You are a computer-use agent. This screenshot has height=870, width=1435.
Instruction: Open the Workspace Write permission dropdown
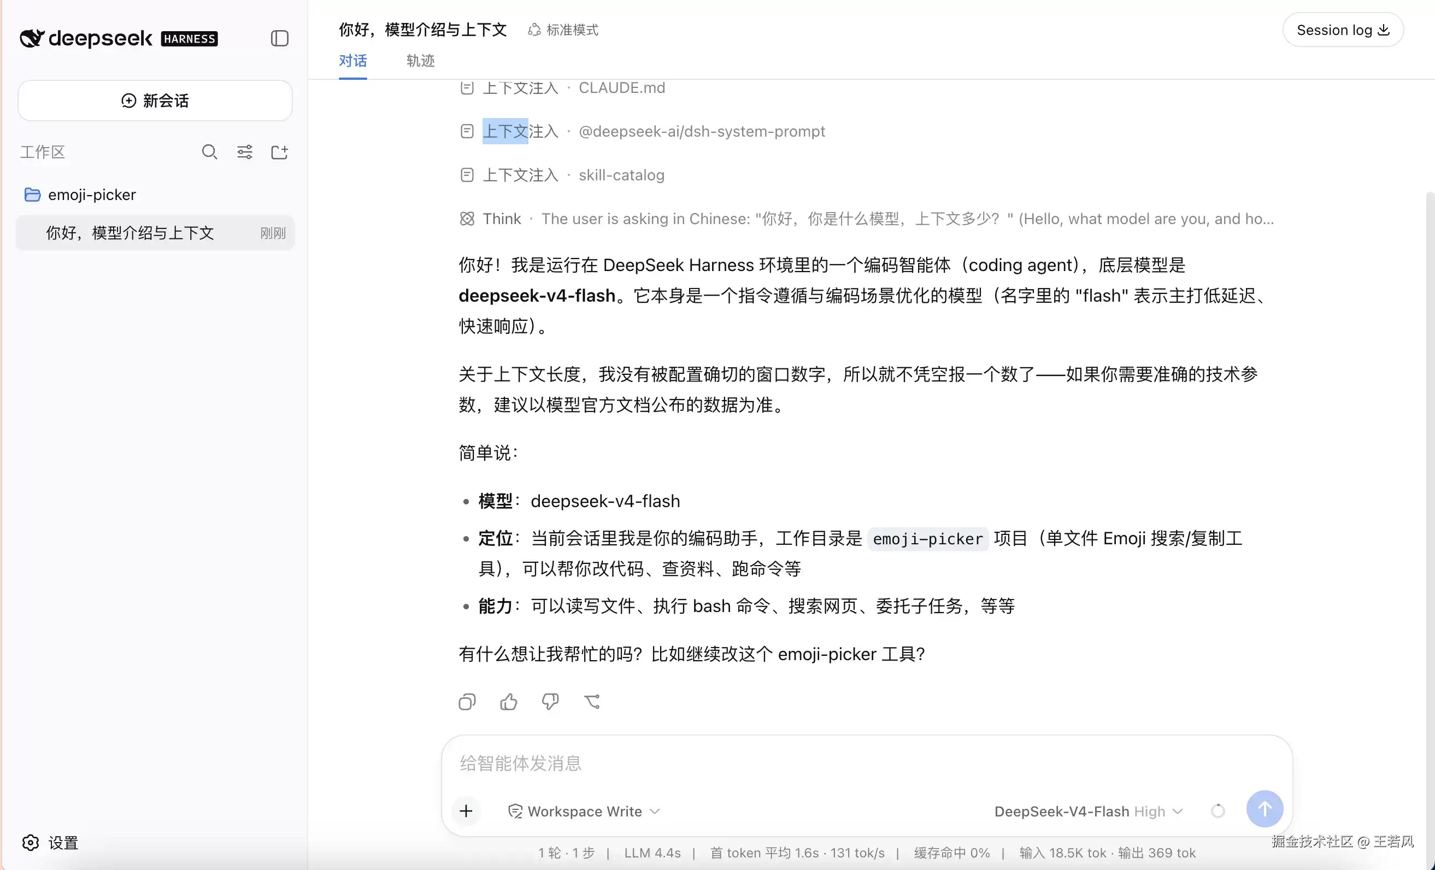[x=584, y=812]
